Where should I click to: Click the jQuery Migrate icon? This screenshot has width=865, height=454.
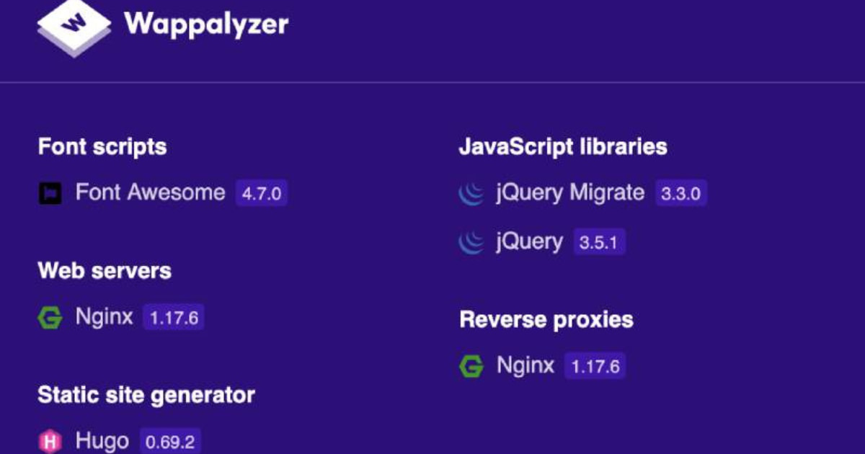click(x=471, y=193)
